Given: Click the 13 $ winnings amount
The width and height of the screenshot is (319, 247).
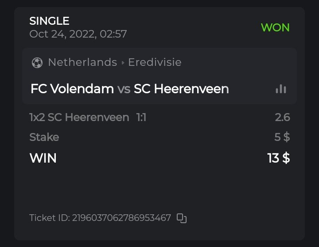Looking at the screenshot, I should pos(279,158).
